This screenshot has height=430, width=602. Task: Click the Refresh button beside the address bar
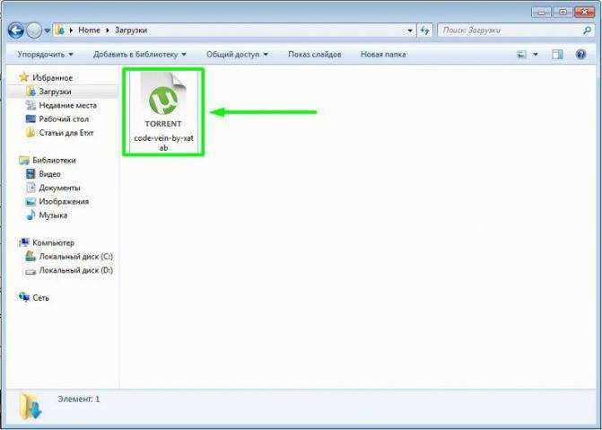[x=424, y=31]
